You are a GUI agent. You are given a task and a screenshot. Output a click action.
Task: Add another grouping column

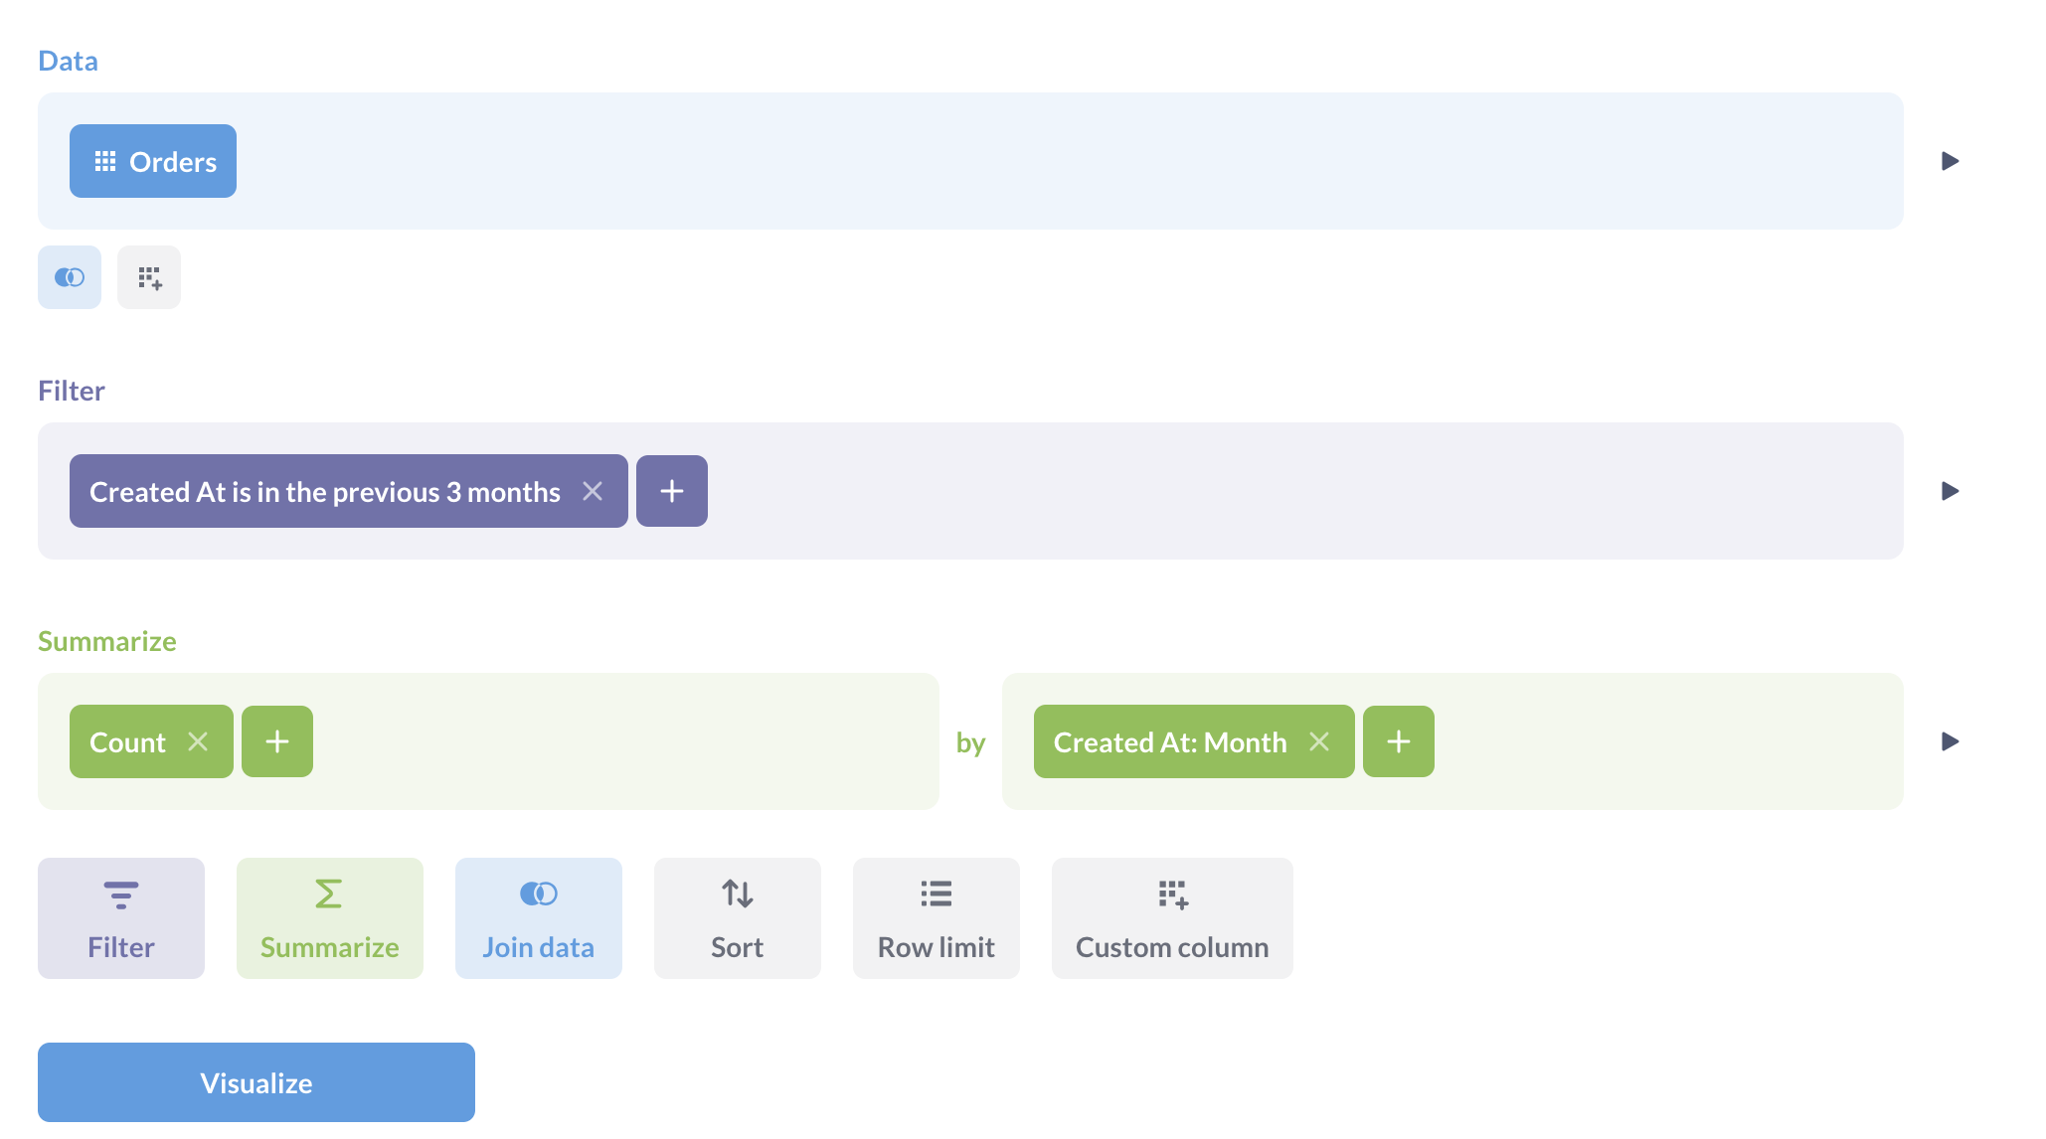1398,740
